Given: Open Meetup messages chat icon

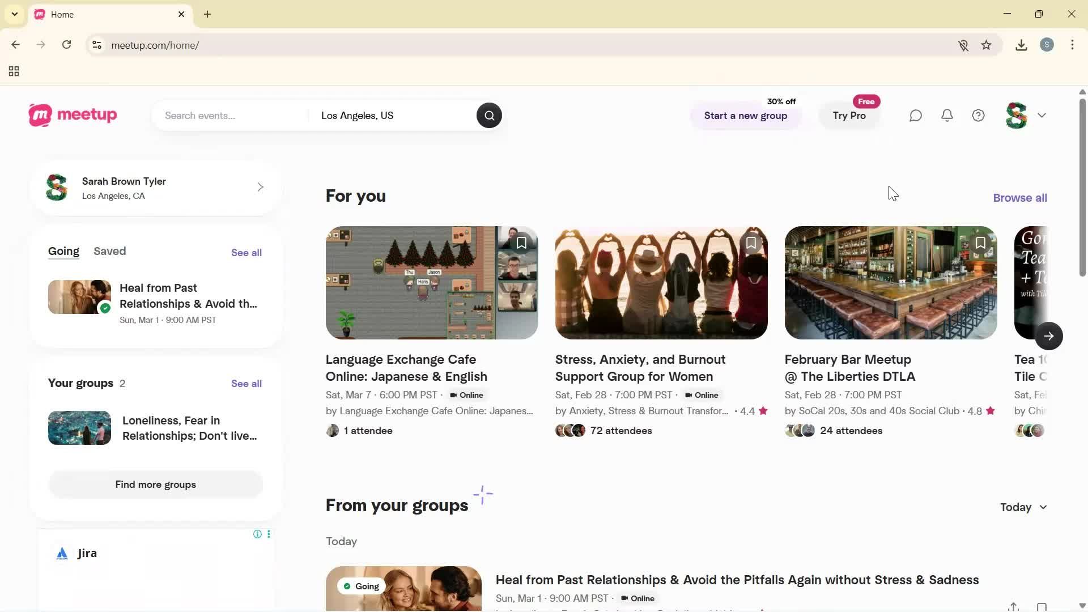Looking at the screenshot, I should [915, 115].
